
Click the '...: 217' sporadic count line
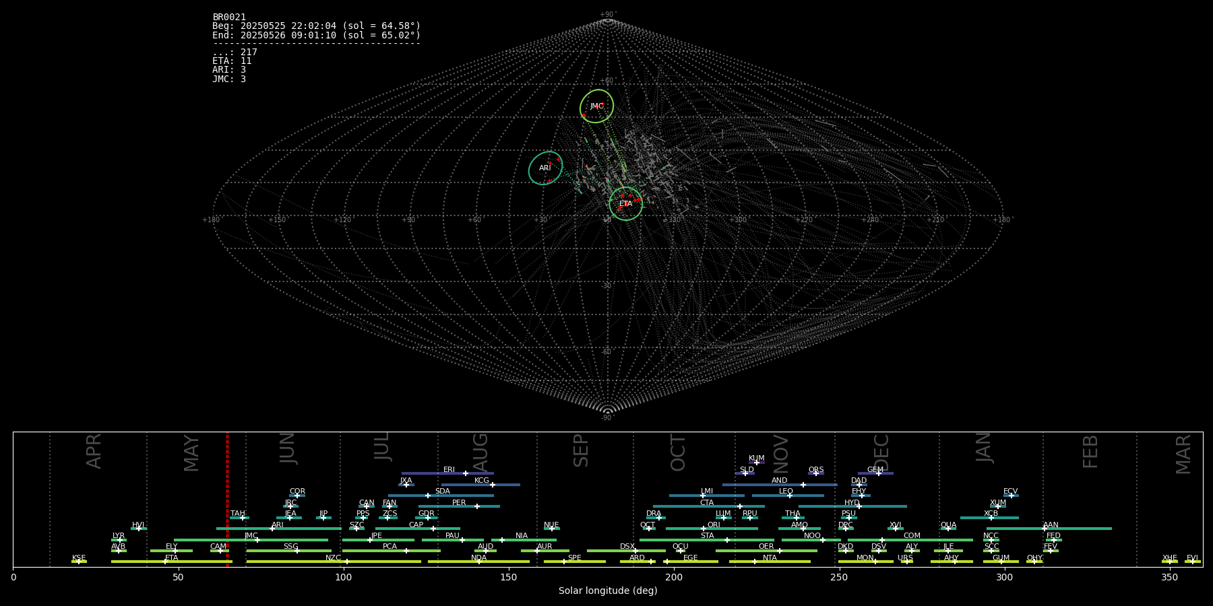point(235,52)
